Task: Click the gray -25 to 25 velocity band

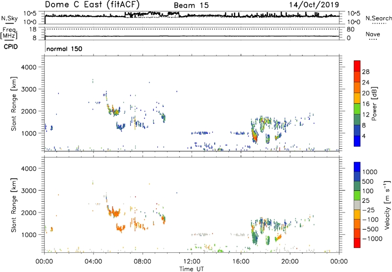Action: 357,205
